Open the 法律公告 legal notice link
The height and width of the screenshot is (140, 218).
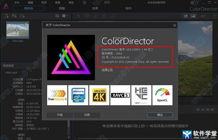click(x=107, y=70)
